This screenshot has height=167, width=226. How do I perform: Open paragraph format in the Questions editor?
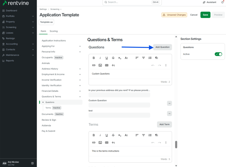[x=157, y=58]
